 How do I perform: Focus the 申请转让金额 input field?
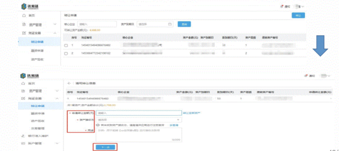point(139,113)
